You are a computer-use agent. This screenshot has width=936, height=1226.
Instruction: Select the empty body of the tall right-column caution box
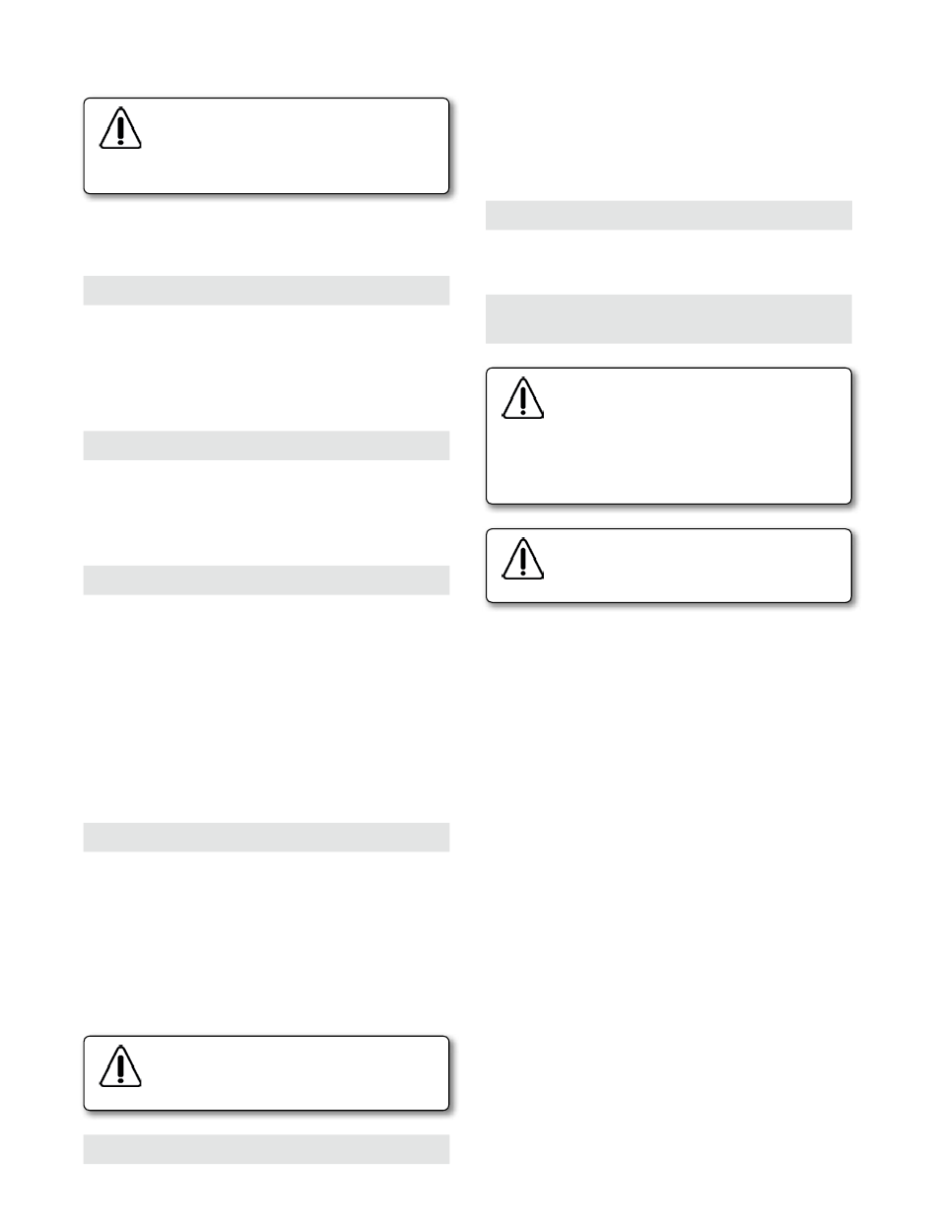click(668, 436)
